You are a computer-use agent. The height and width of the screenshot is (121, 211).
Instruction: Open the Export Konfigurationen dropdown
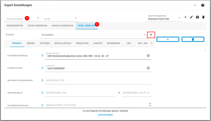(164, 18)
